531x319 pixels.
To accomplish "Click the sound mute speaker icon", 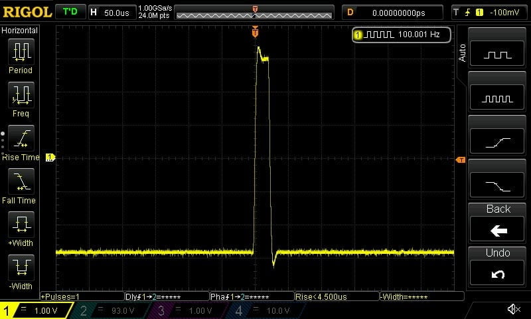I will tap(514, 309).
